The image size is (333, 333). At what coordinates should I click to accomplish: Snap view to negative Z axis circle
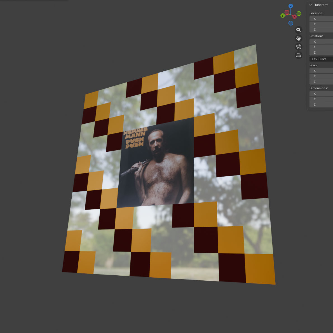[291, 23]
